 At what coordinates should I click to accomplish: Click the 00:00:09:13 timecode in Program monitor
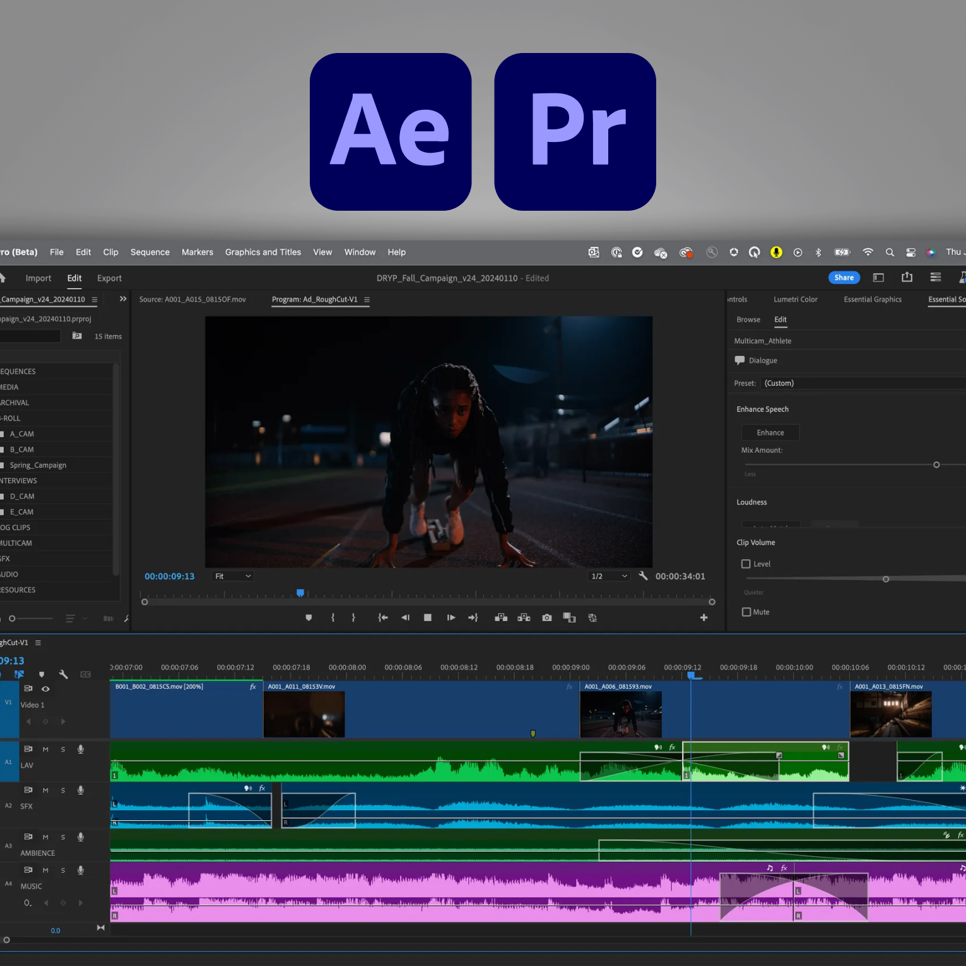coord(170,577)
